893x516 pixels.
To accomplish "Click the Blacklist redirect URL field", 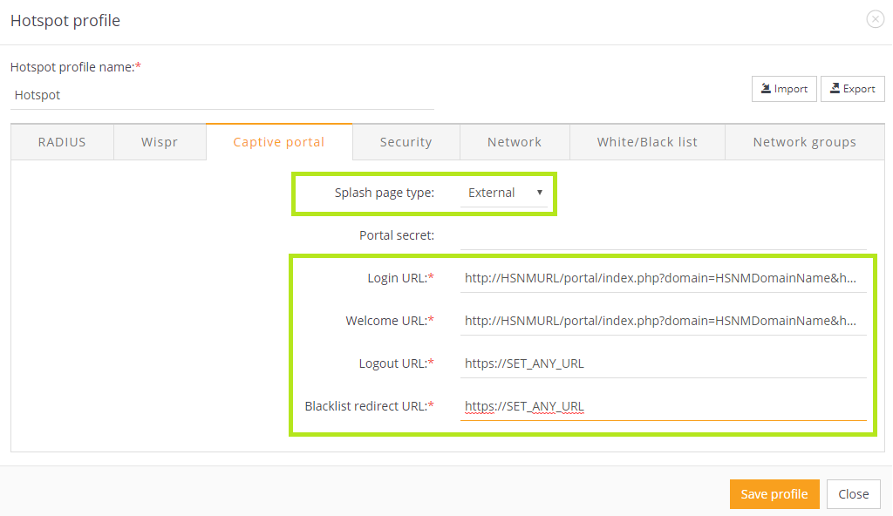I will (x=663, y=406).
